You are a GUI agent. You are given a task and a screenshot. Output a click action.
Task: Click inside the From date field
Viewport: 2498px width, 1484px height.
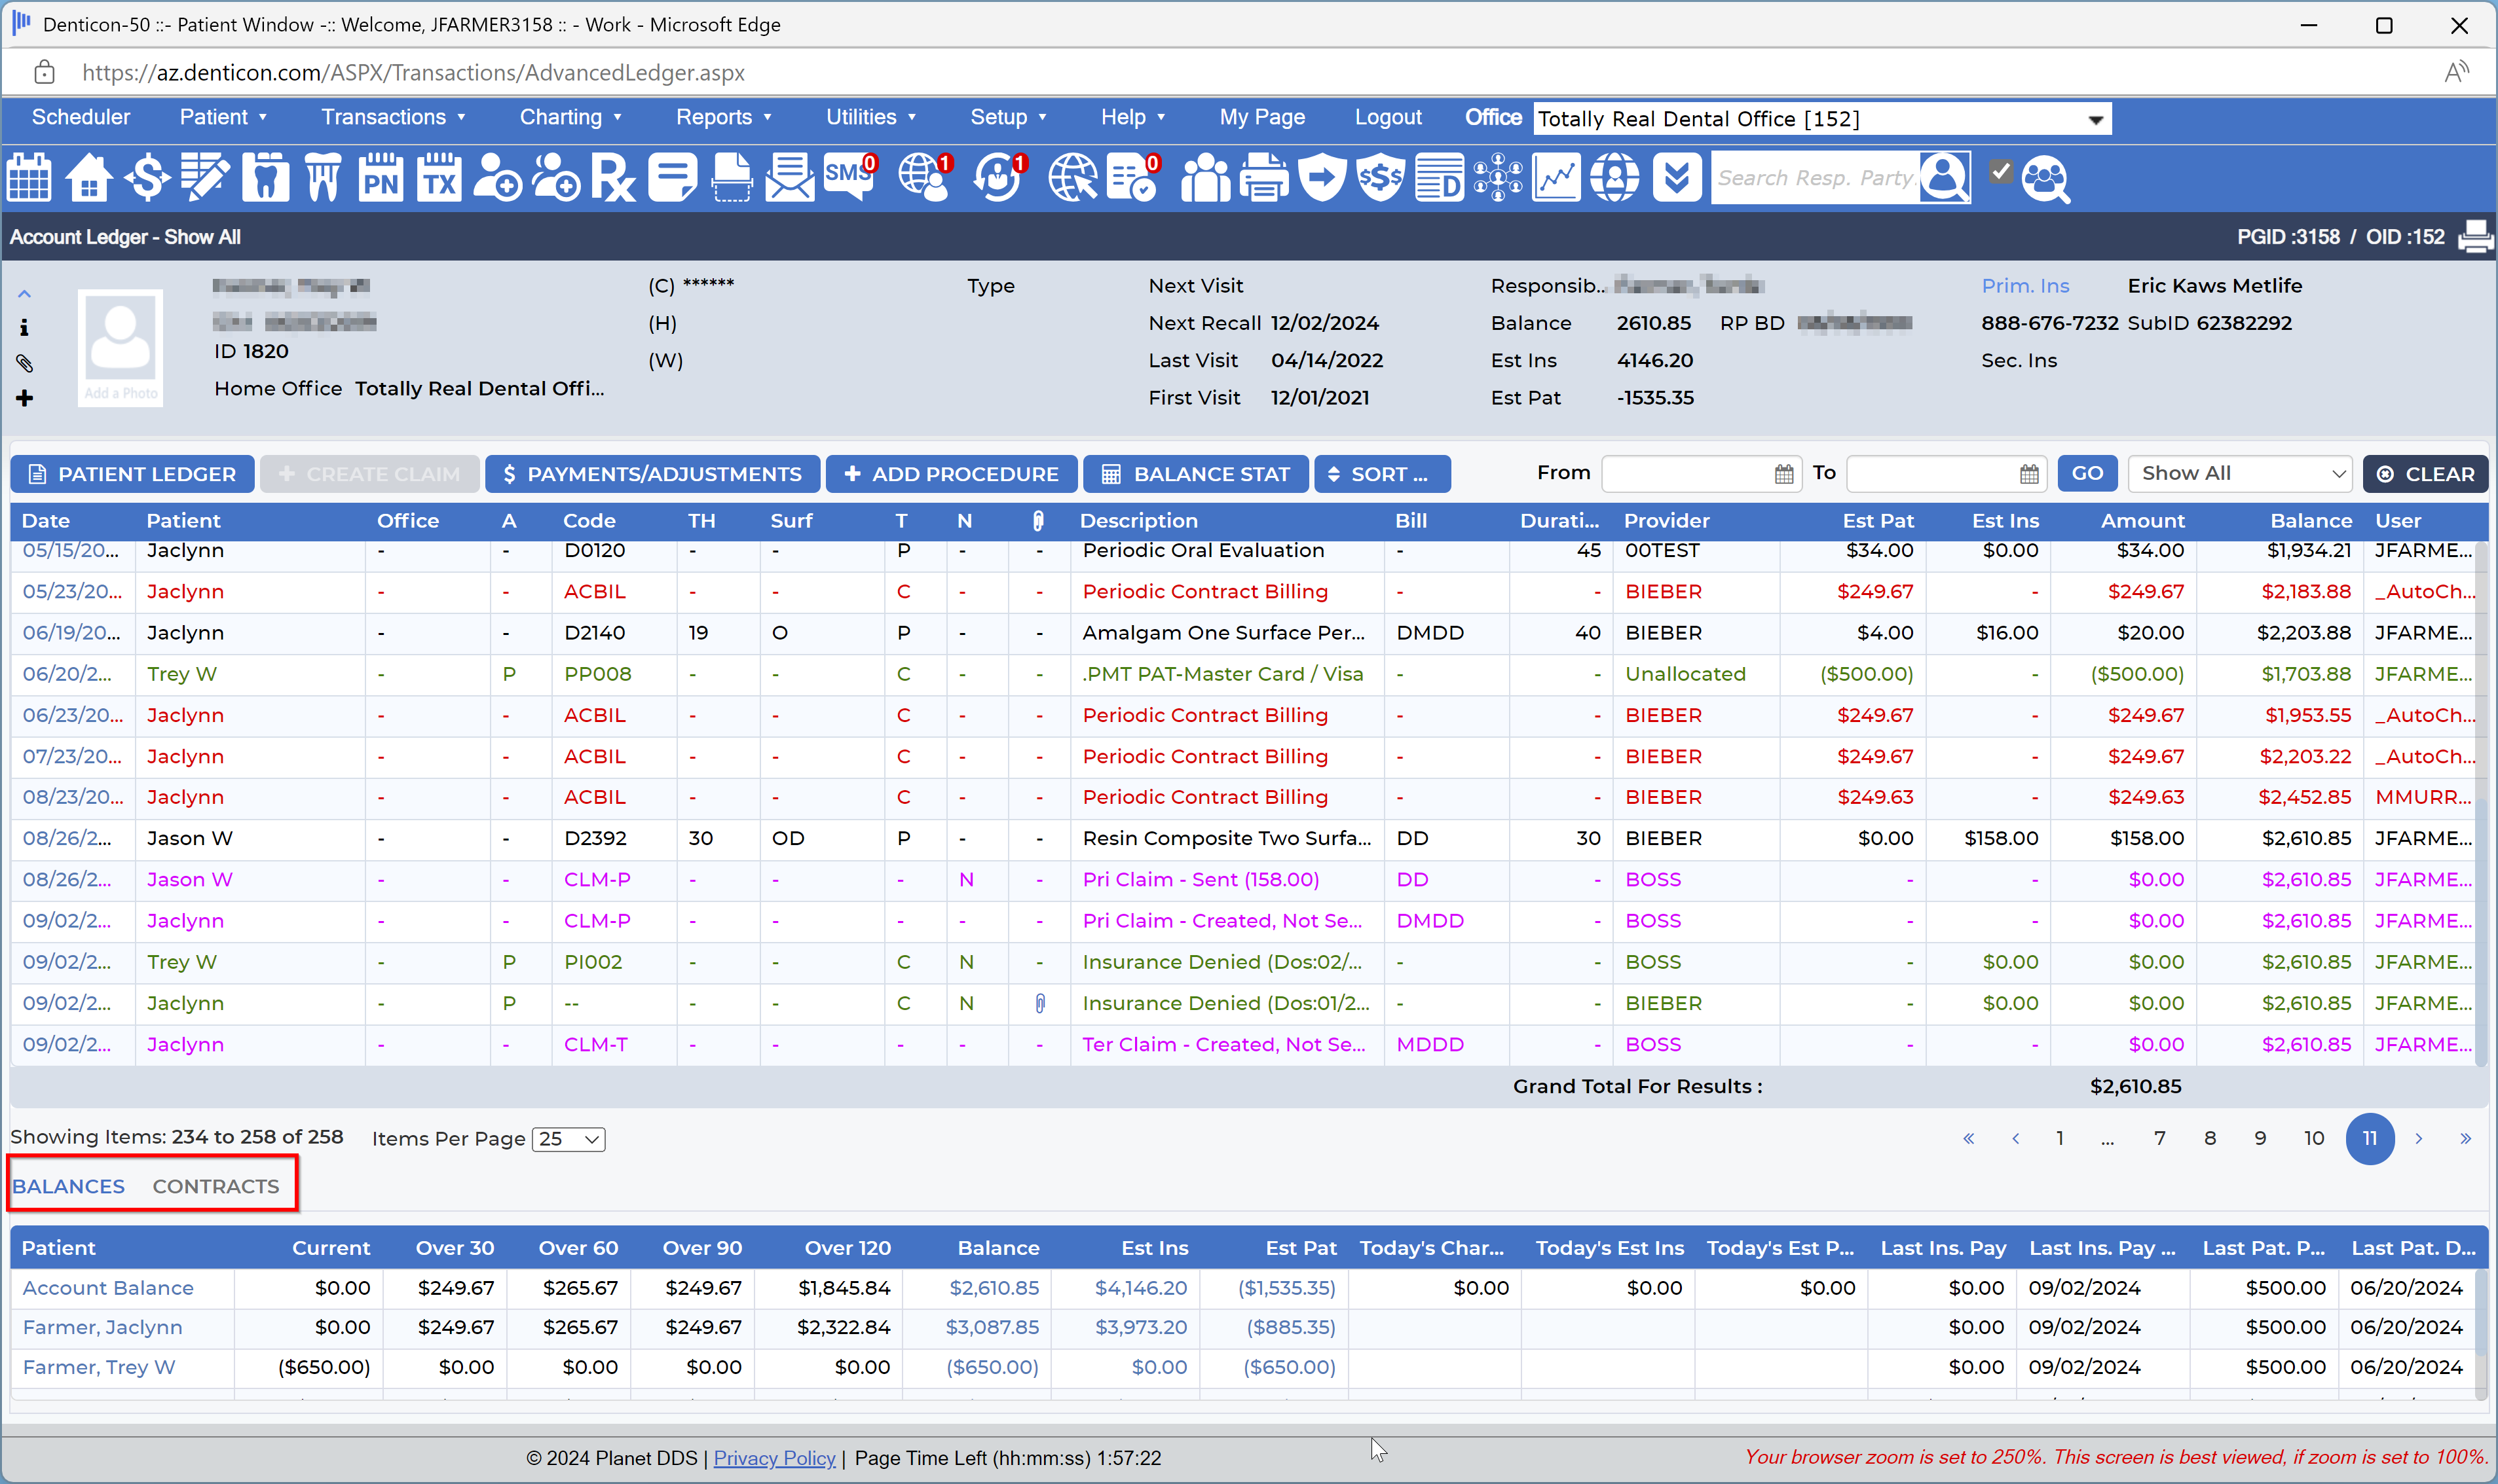click(x=1690, y=473)
